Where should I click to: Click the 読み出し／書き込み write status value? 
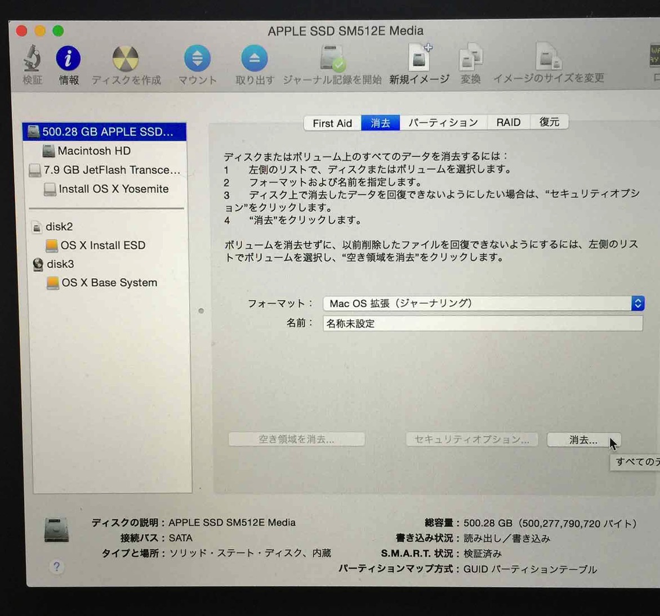[507, 538]
